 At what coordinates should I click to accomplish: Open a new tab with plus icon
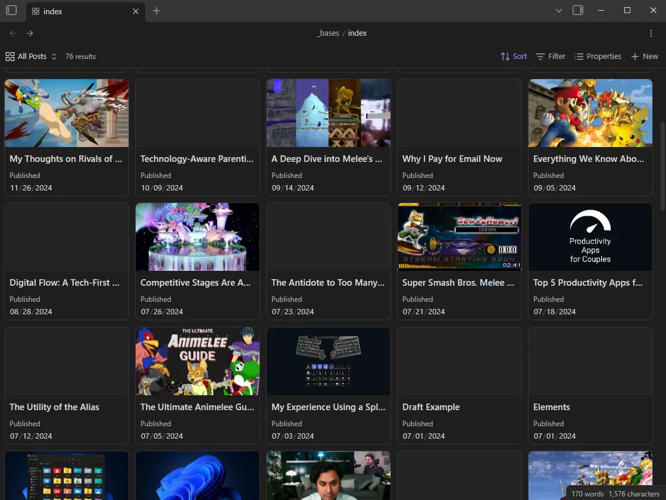coord(157,11)
